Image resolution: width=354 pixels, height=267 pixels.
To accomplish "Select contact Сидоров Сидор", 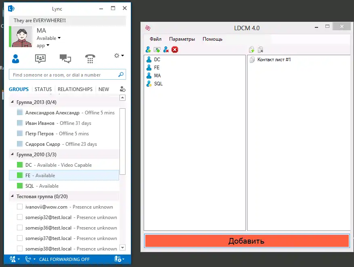I will (64, 144).
